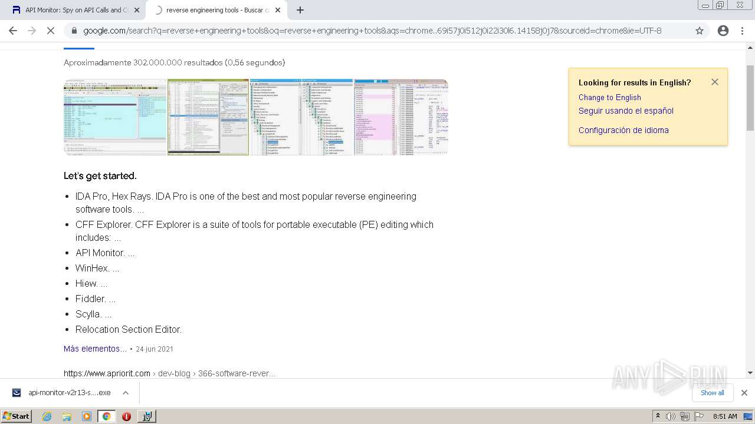Viewport: 755px width, 424px height.
Task: Switch to Chrome taskbar icon
Action: point(106,416)
